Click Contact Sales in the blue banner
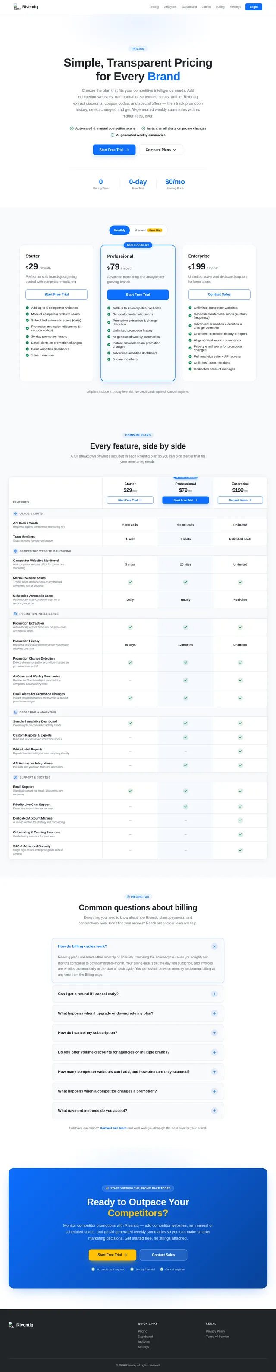Image resolution: width=276 pixels, height=1372 pixels. pos(163,1255)
